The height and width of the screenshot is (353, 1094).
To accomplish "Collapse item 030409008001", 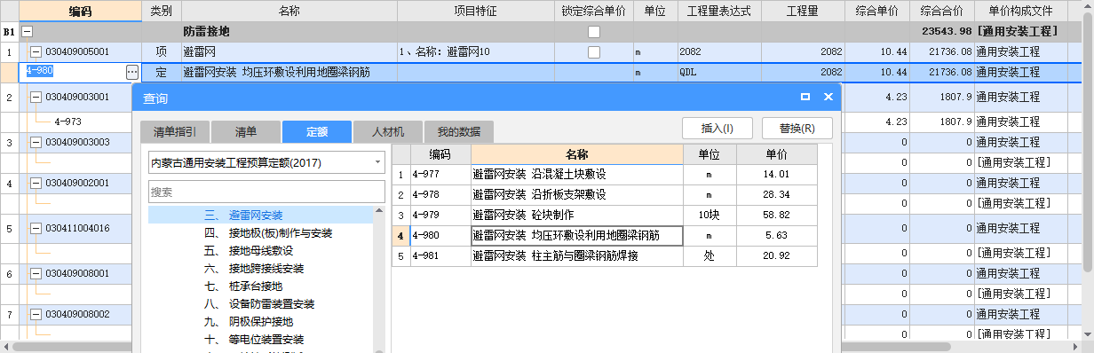I will coord(36,273).
